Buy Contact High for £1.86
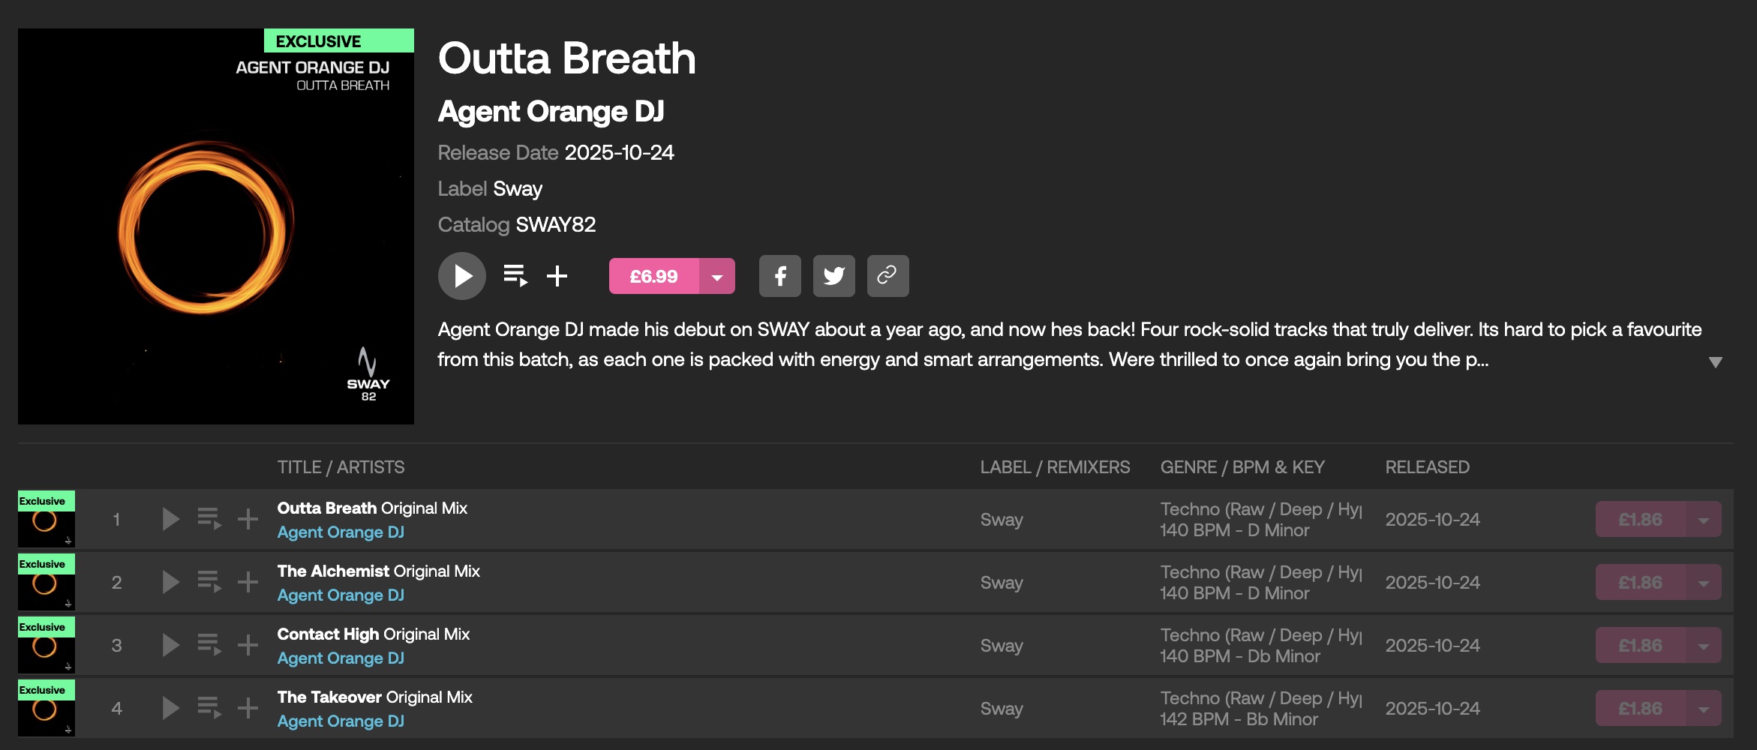Screen dimensions: 1757x750 (1640, 646)
